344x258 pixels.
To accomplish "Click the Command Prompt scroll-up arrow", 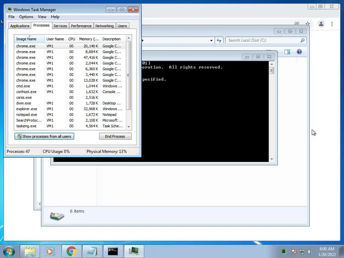I will [272, 64].
